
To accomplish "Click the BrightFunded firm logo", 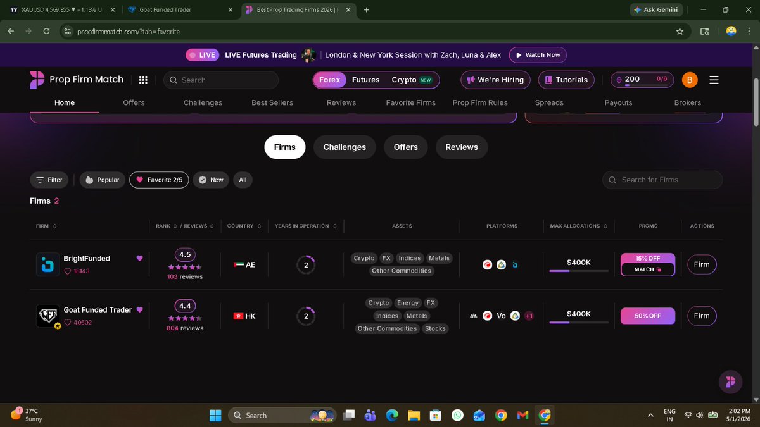I will point(47,264).
